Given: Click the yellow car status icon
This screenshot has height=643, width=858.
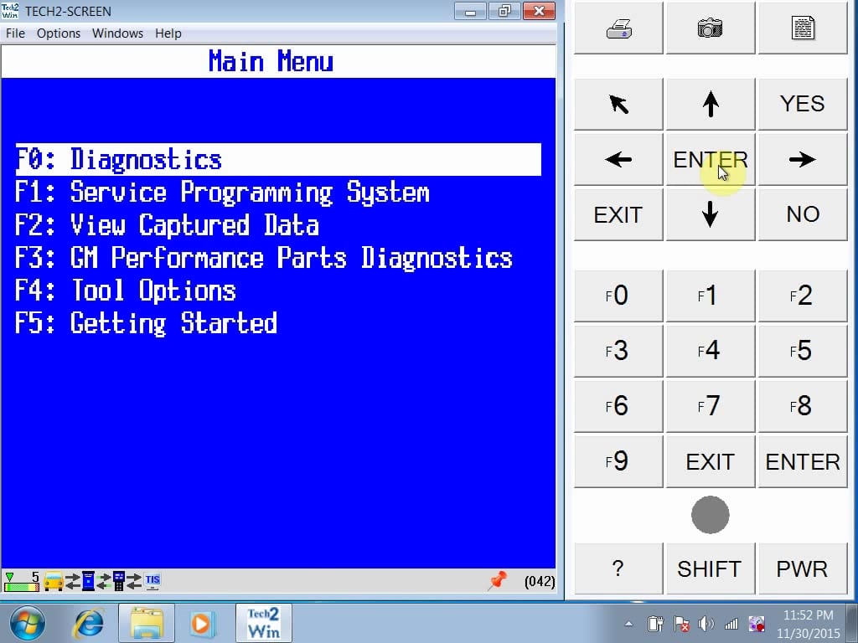Looking at the screenshot, I should [53, 581].
